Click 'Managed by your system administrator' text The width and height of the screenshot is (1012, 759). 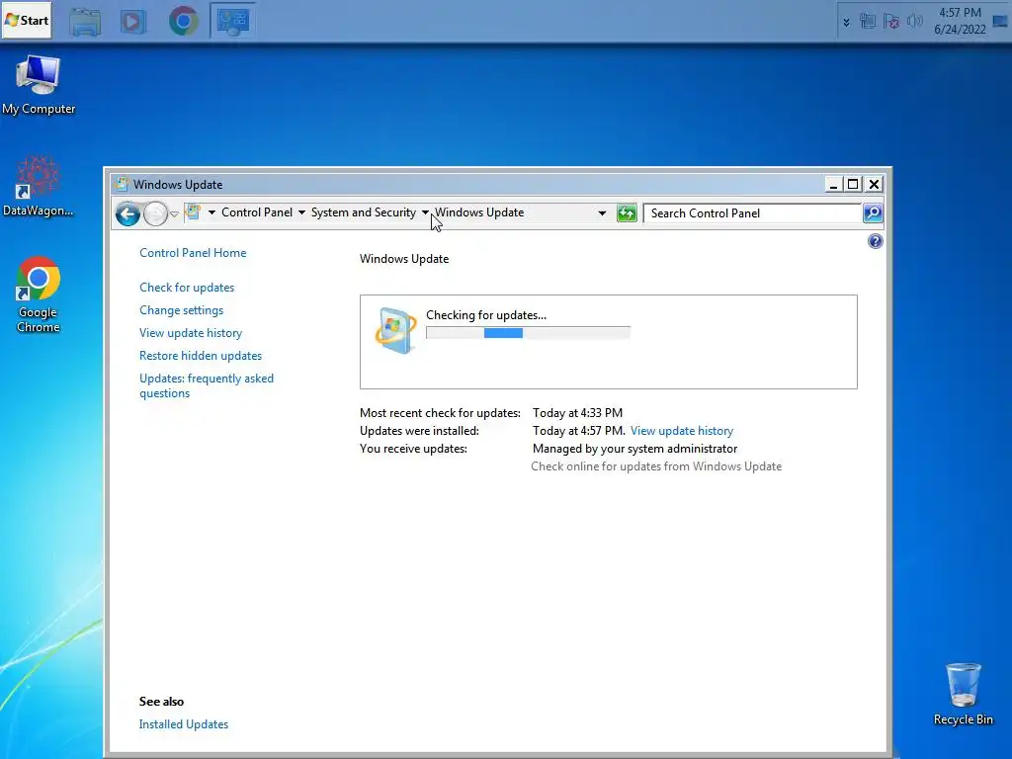tap(635, 449)
